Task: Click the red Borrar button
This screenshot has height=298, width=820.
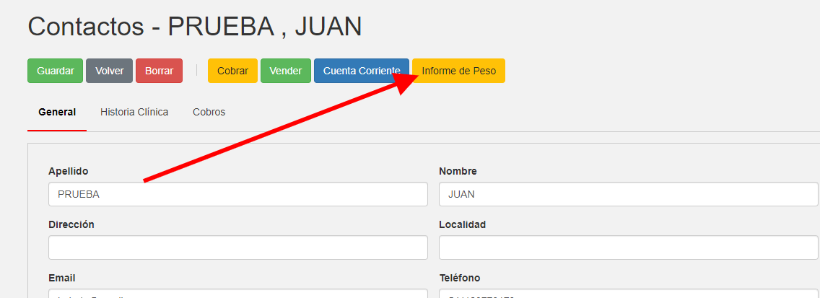Action: pyautogui.click(x=159, y=71)
